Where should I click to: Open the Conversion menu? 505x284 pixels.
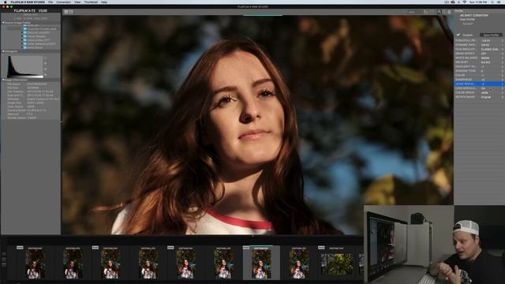63,2
